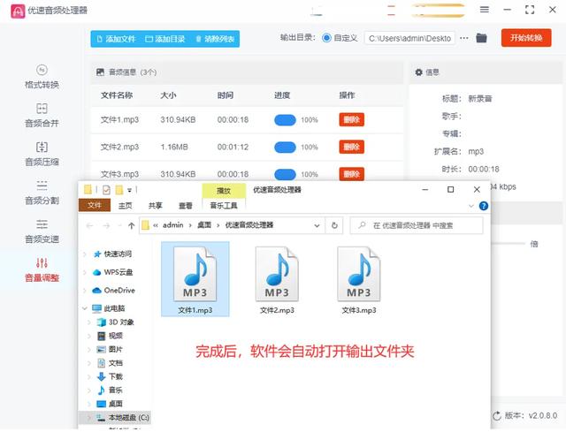Screen dimensions: 566x432
Task: Expand the 快速访问 tree node
Action: pyautogui.click(x=85, y=254)
